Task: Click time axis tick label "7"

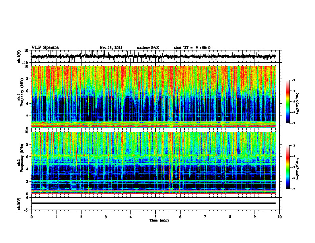Action: (x=205, y=217)
